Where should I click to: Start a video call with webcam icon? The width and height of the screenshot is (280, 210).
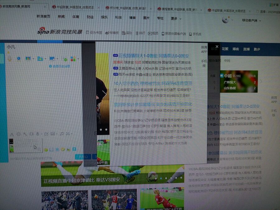point(19,58)
